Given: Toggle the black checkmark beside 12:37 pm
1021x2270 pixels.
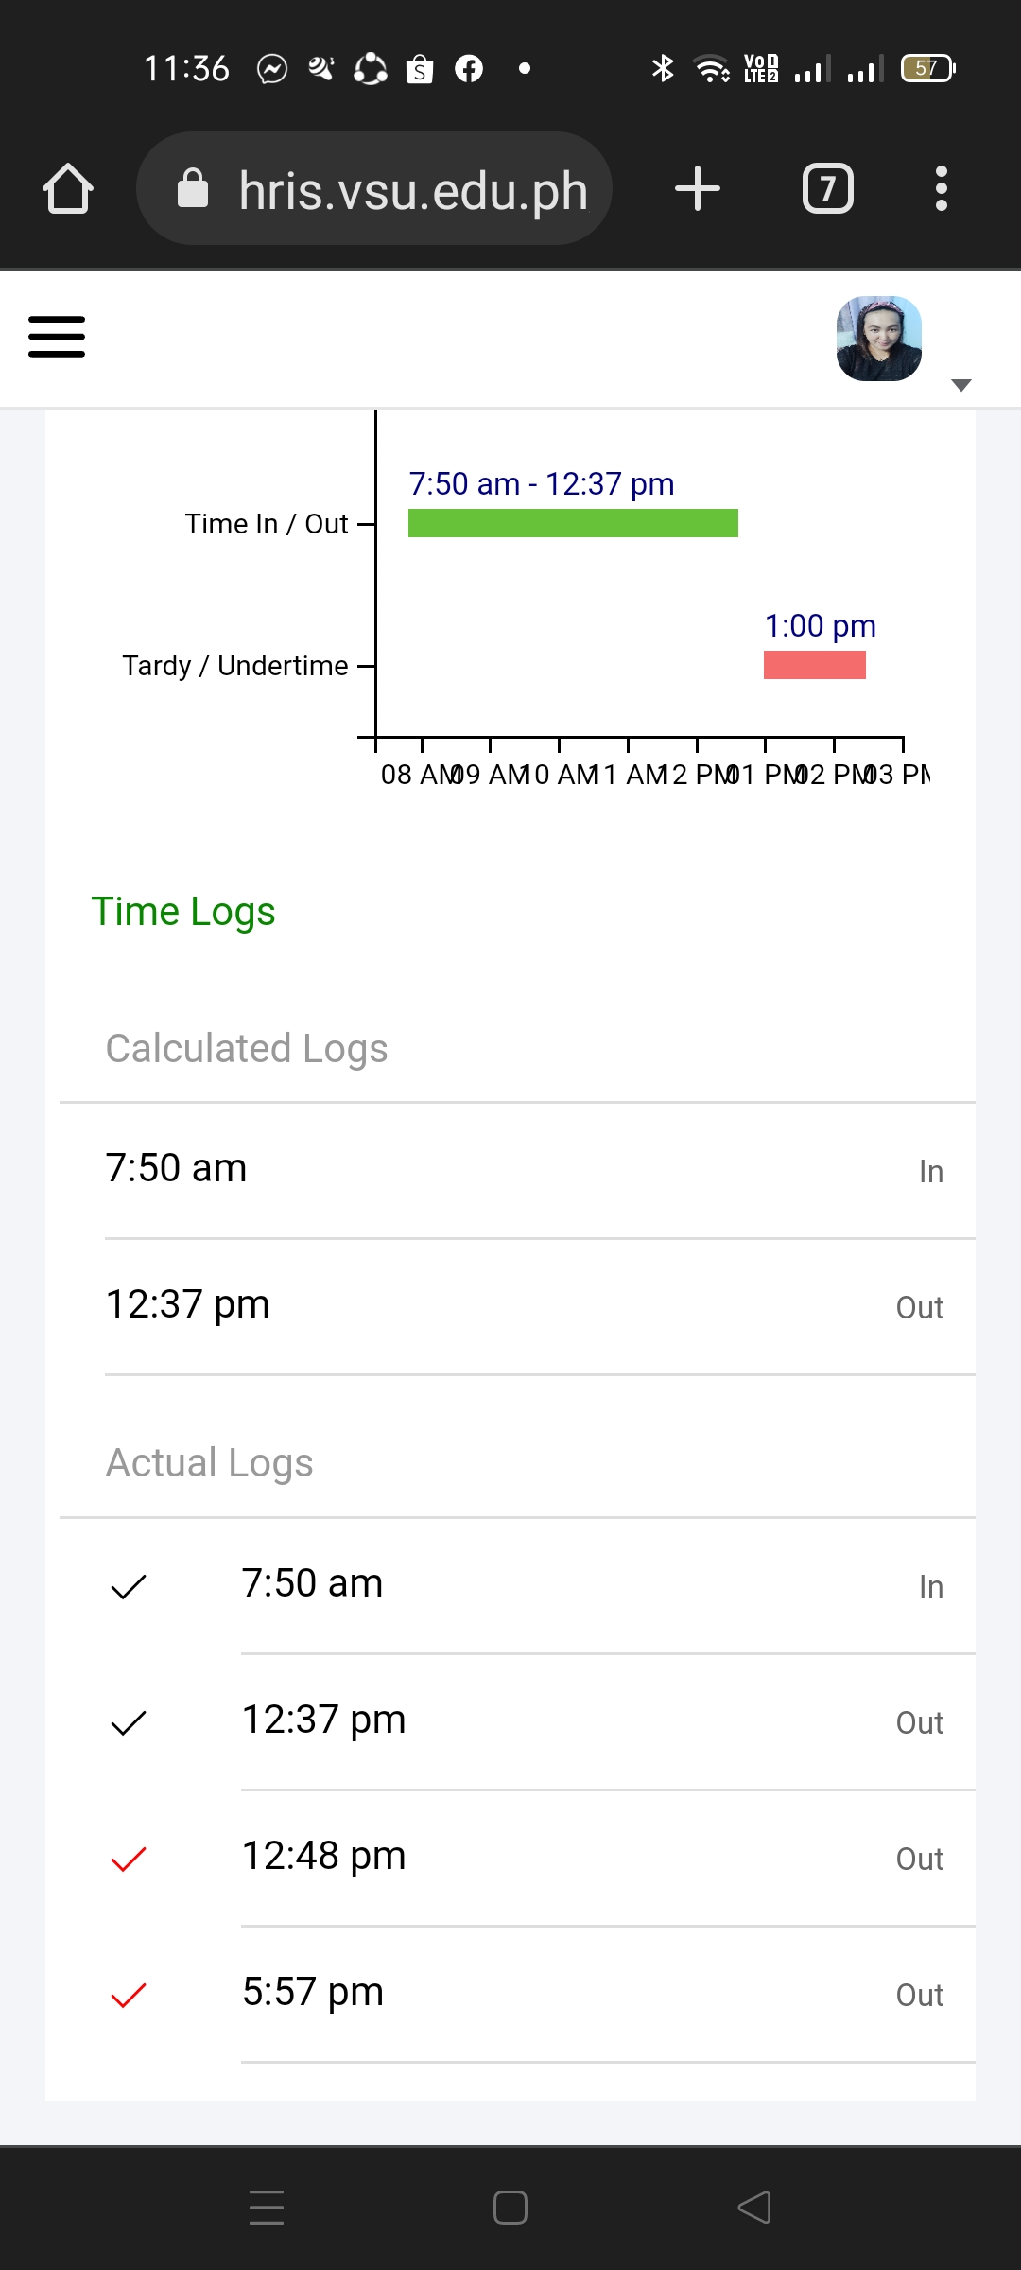Looking at the screenshot, I should coord(129,1722).
